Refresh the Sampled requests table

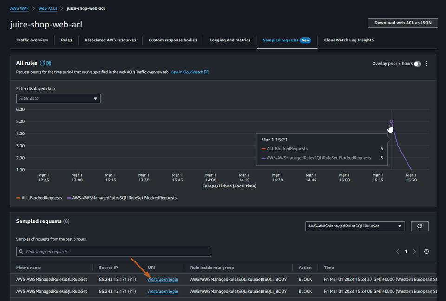tap(420, 226)
